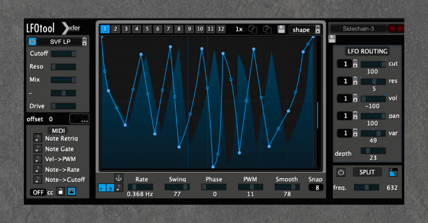Select LFO graph tab 10
This screenshot has width=428, height=223.
tap(200, 29)
